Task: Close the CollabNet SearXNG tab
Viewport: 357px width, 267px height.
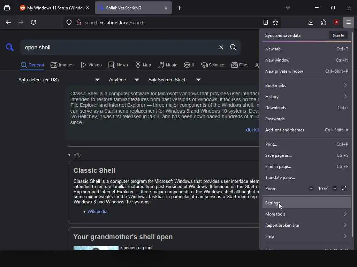Action: click(166, 8)
